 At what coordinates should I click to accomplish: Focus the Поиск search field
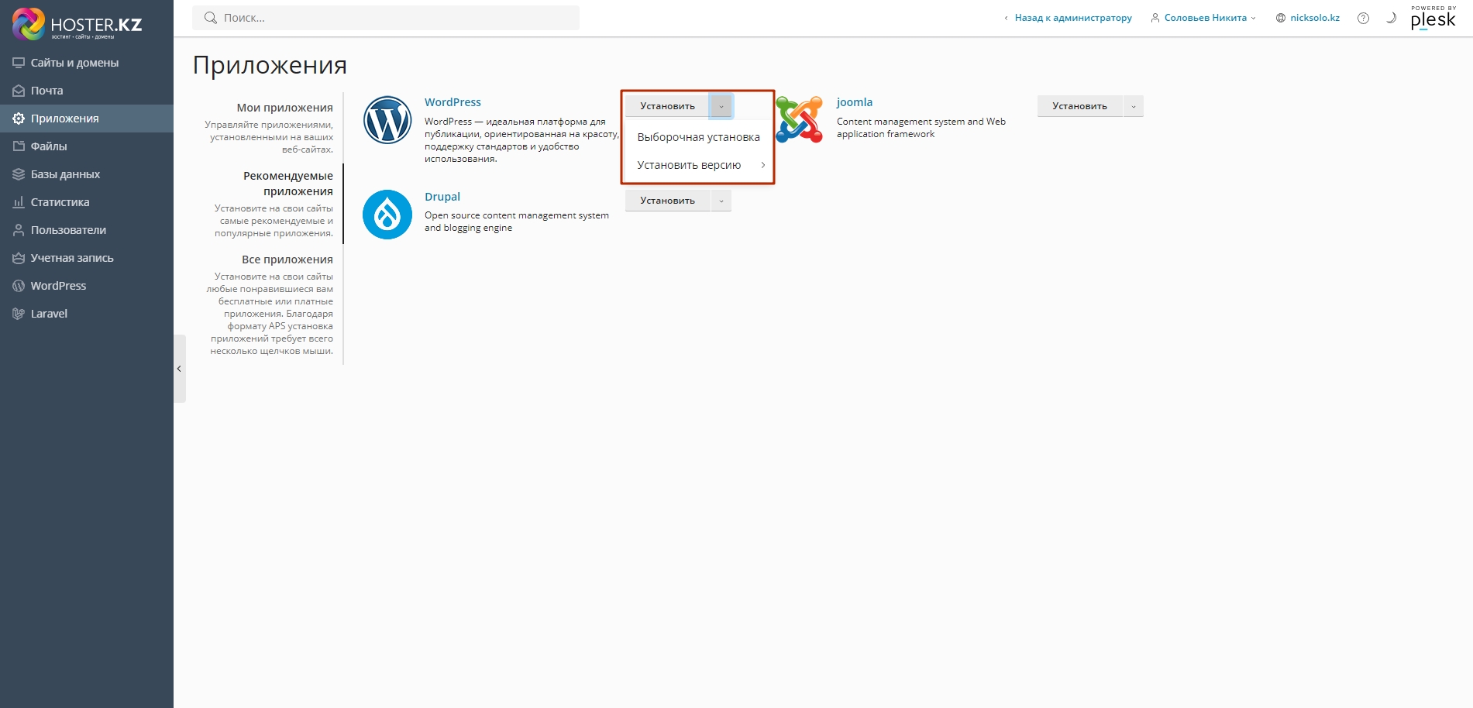click(386, 18)
